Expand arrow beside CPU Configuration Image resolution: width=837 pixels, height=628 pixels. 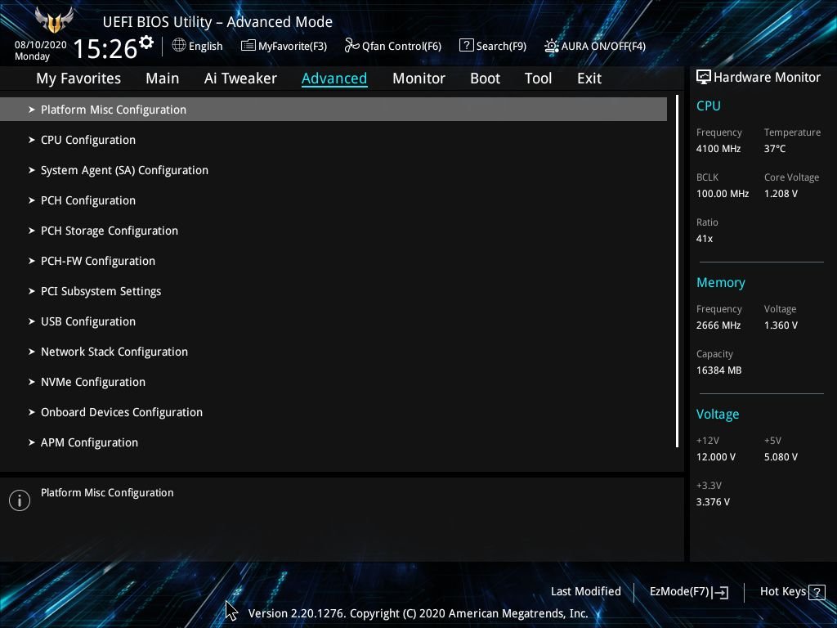pos(32,140)
